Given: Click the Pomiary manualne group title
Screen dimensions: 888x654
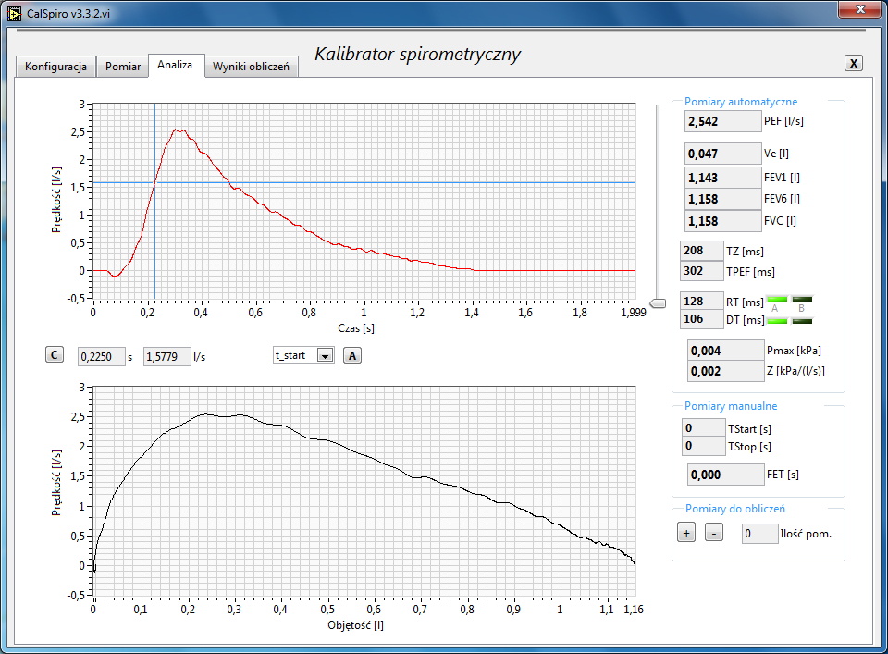Looking at the screenshot, I should tap(731, 406).
